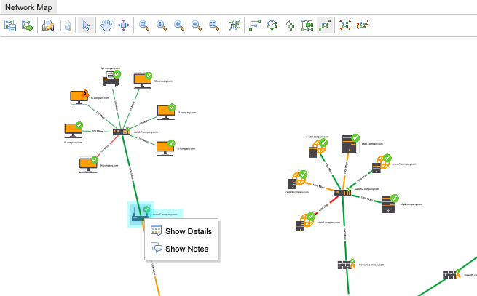Apply the orthogonal layout icon
Image resolution: width=477 pixels, height=296 pixels.
(x=255, y=25)
